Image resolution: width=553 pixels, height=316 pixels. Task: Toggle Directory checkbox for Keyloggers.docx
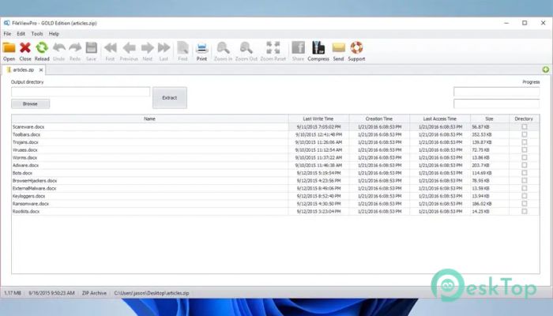point(524,196)
